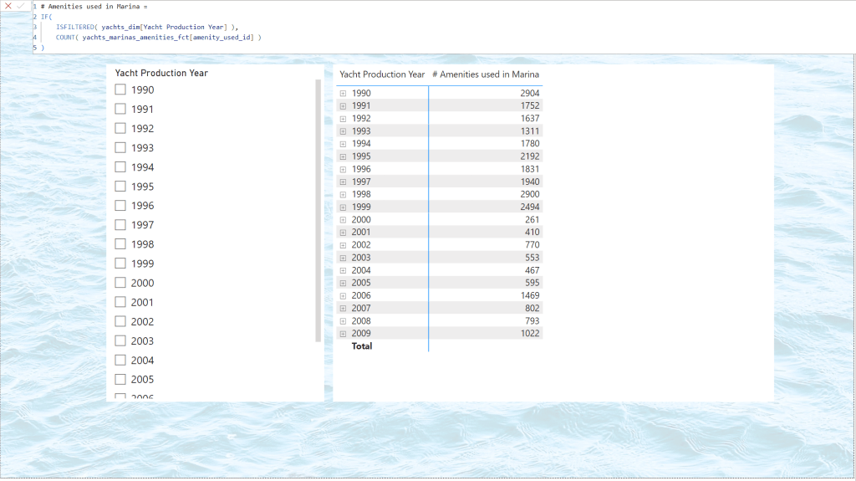Expand the 1990 row in matrix
This screenshot has height=481, width=856.
click(343, 94)
